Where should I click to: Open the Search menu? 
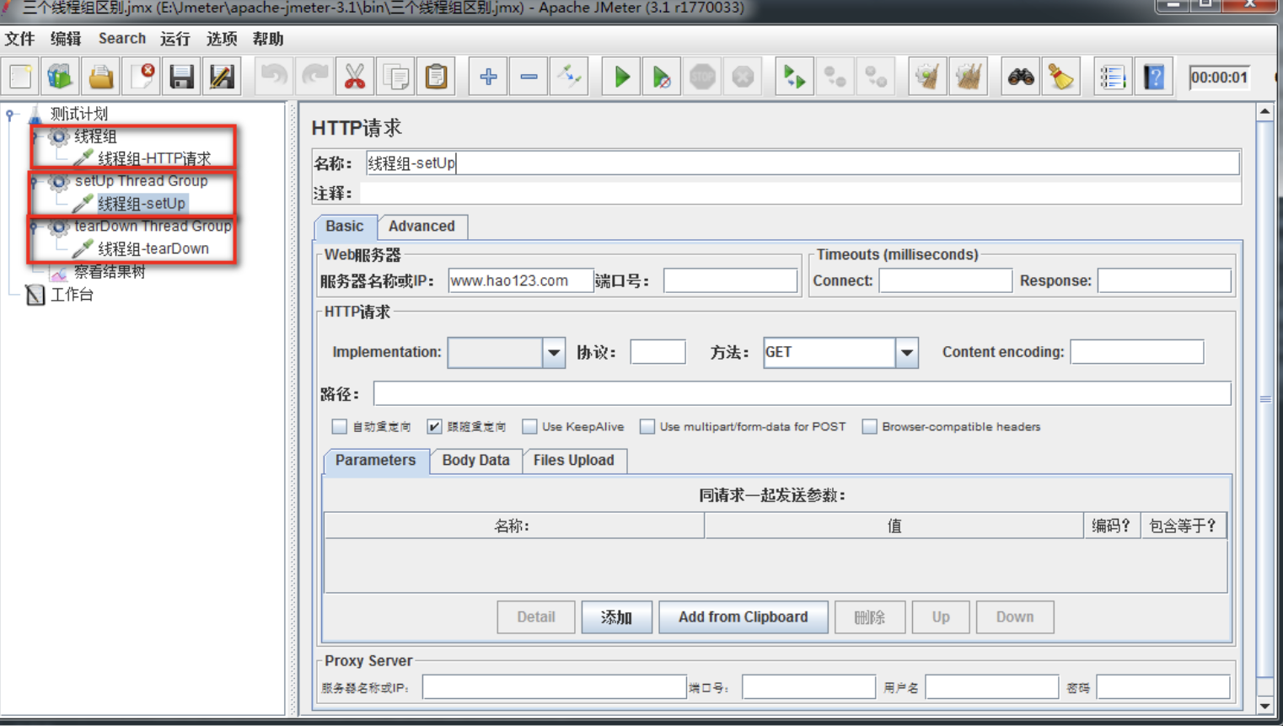click(x=122, y=39)
